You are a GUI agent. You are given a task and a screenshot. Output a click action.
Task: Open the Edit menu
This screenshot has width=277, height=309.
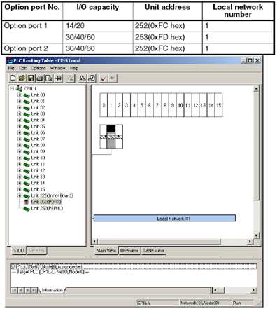point(22,68)
